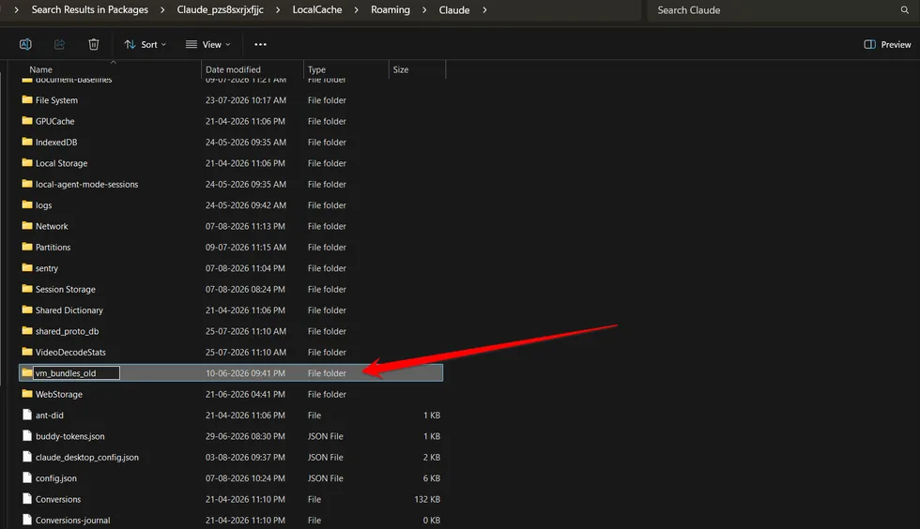Select the File System folder icon
Screen dimensions: 920x529
coord(27,99)
